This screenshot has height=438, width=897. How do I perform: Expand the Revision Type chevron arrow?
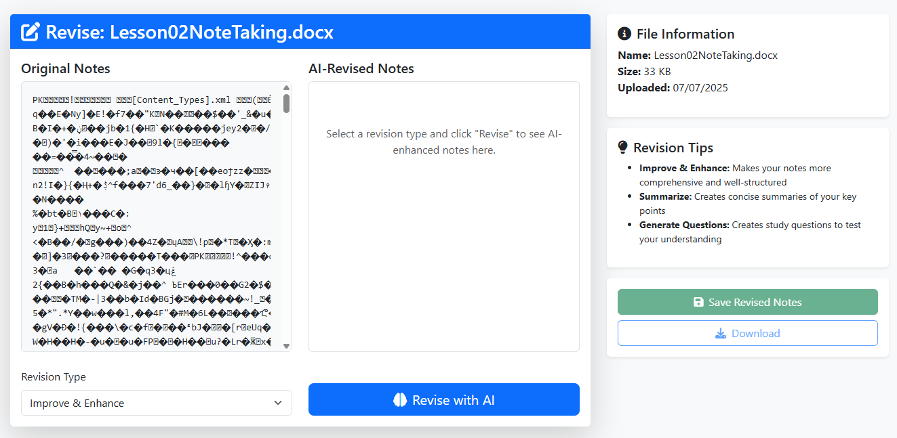point(278,403)
